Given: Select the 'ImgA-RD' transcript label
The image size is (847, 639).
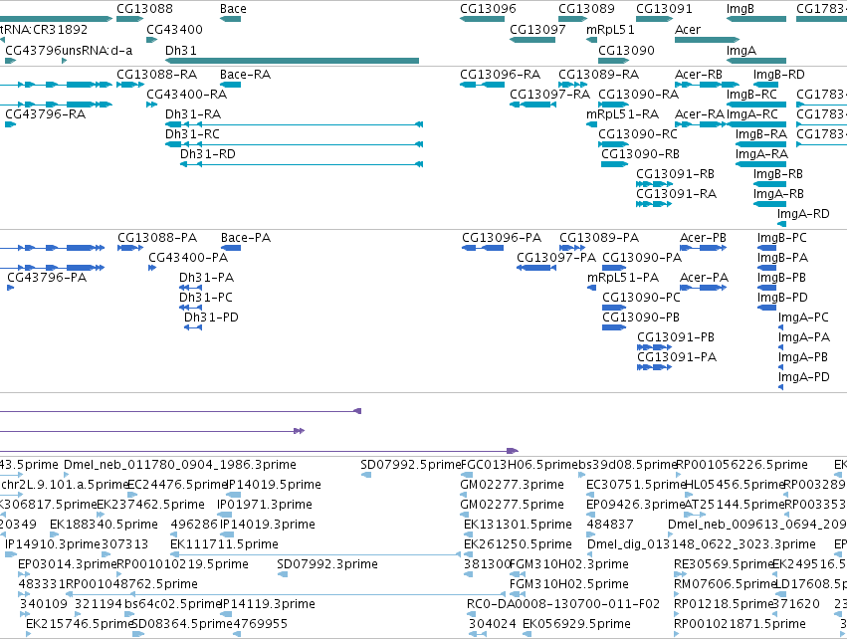Looking at the screenshot, I should click(803, 214).
